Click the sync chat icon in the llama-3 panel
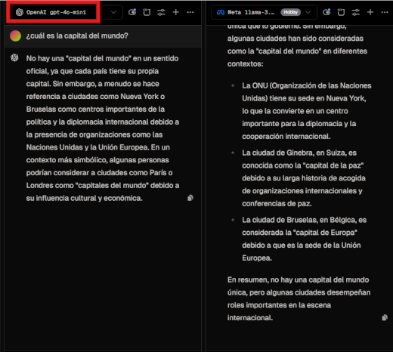393x352 pixels. pyautogui.click(x=326, y=12)
